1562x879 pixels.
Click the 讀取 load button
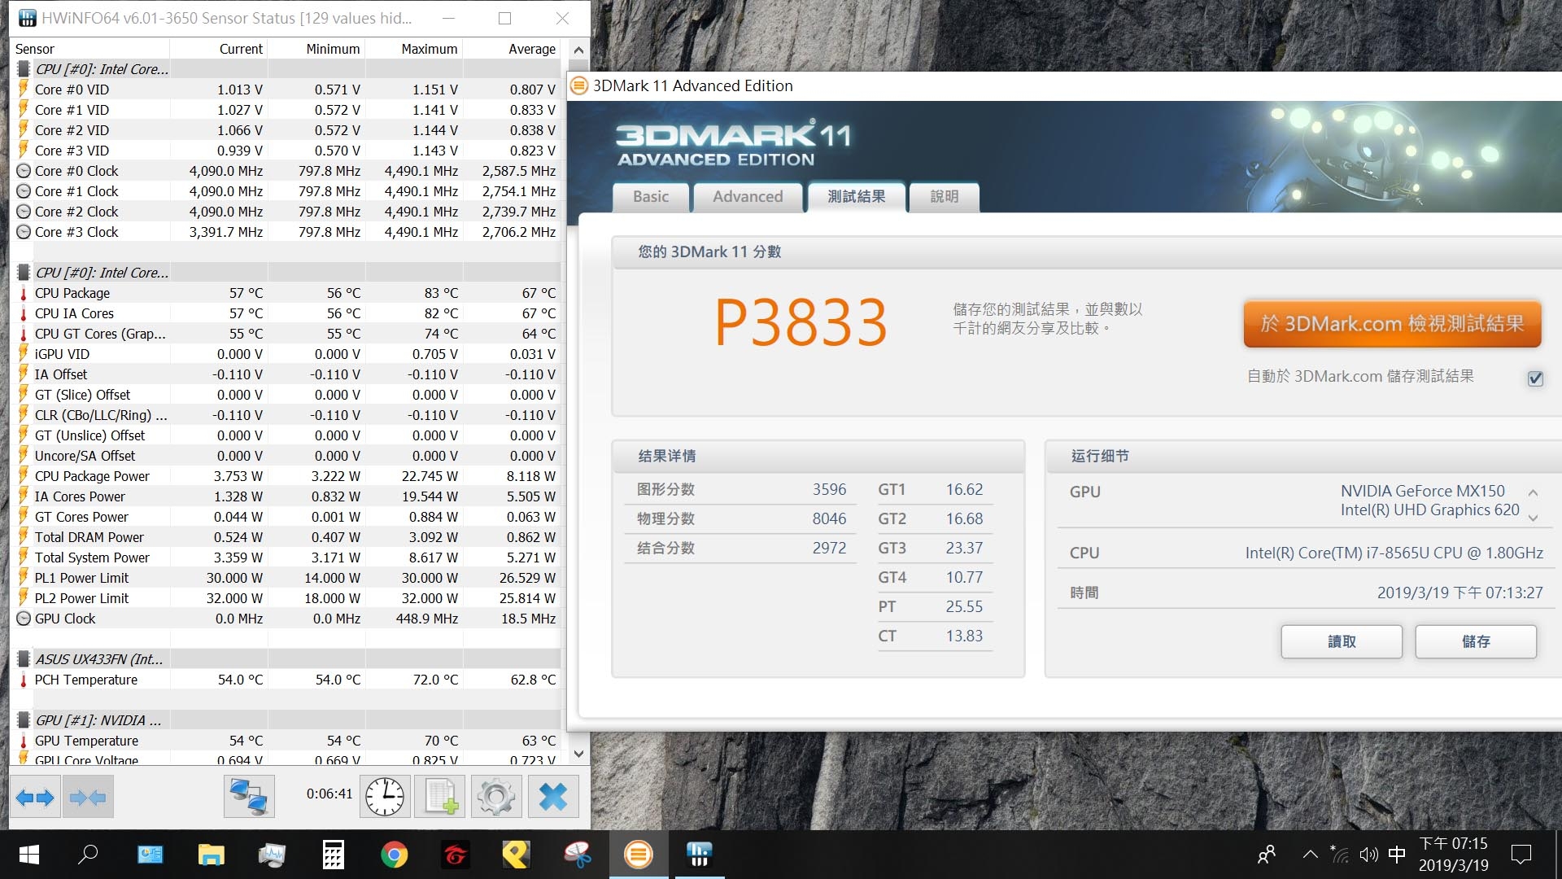[x=1342, y=641]
